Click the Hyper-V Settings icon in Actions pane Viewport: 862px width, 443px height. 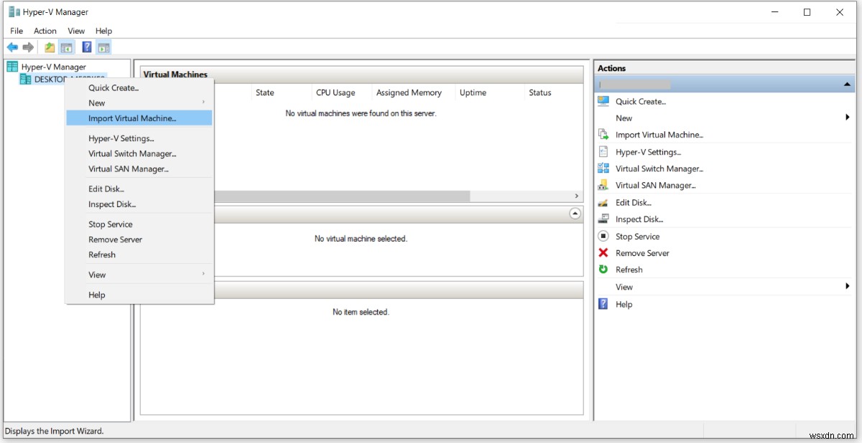(602, 151)
